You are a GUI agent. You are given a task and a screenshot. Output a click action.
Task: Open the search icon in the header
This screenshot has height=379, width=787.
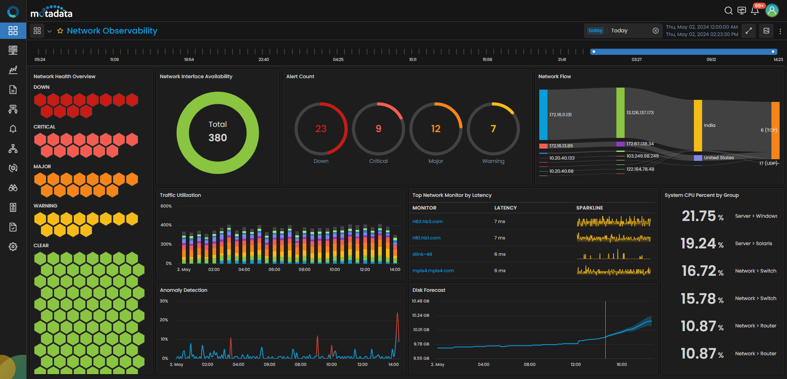728,11
